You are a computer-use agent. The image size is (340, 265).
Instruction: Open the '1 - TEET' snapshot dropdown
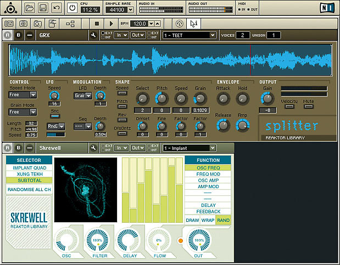click(189, 35)
